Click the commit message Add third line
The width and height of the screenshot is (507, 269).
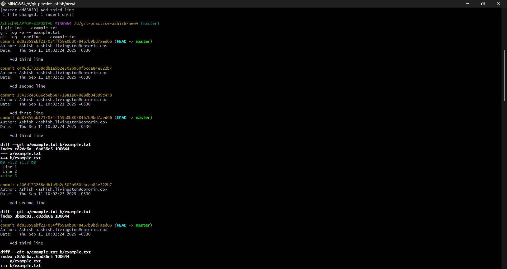[x=26, y=59]
